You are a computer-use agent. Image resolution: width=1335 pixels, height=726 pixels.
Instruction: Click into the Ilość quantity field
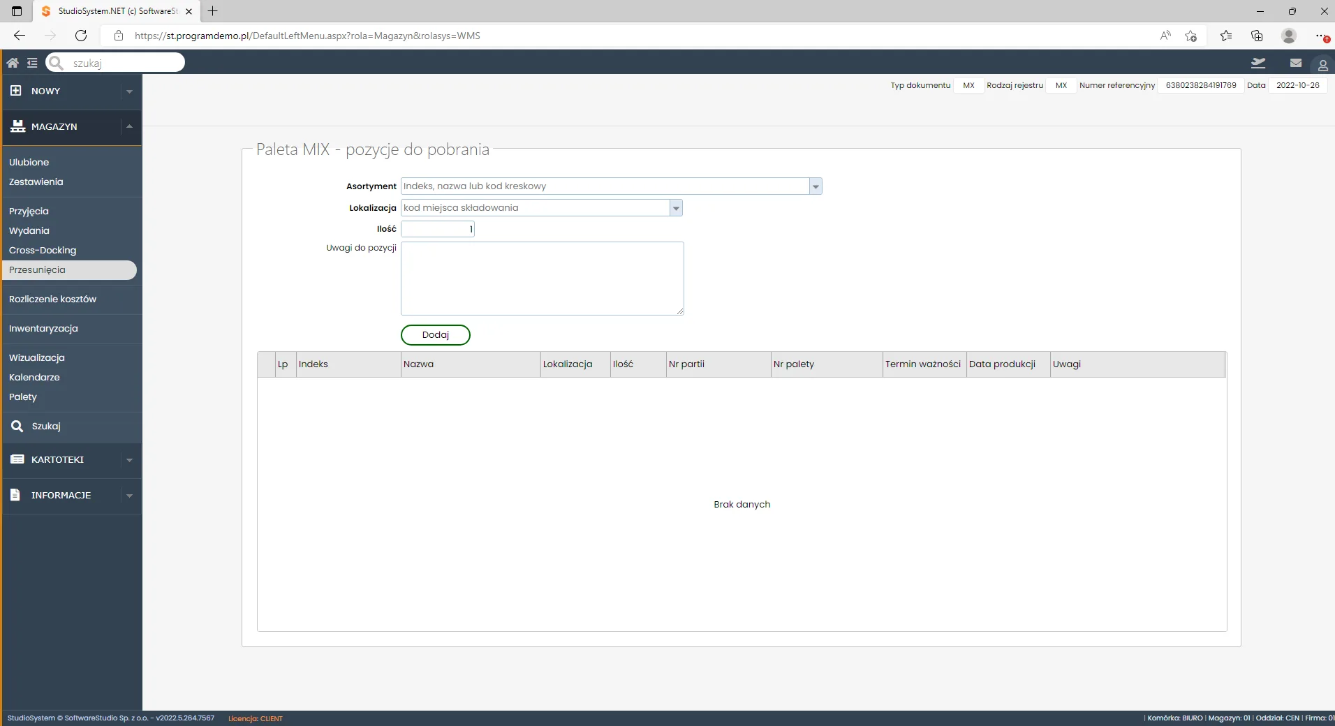pyautogui.click(x=438, y=229)
